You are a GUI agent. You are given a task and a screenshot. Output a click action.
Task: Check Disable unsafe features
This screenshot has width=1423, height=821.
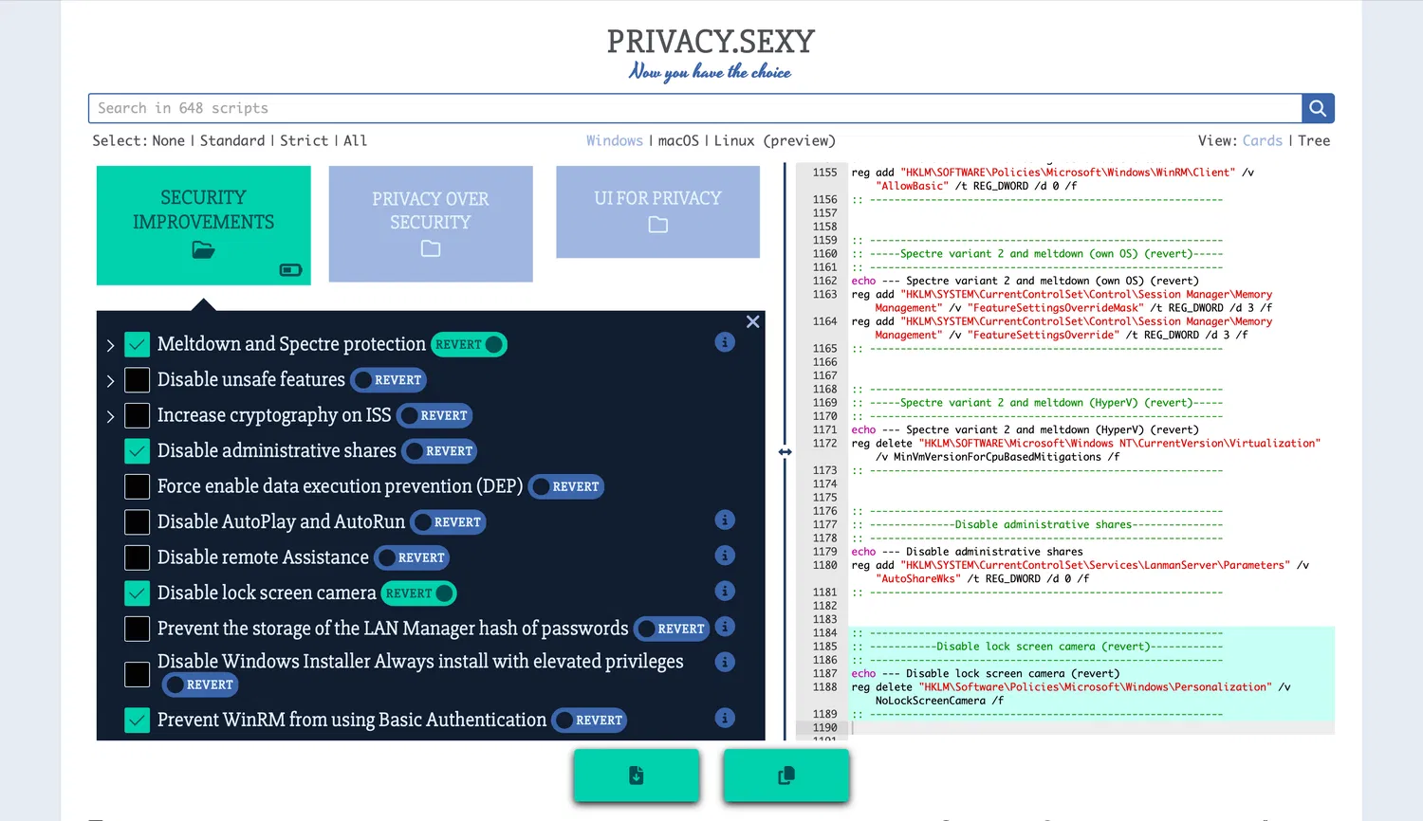click(x=138, y=380)
